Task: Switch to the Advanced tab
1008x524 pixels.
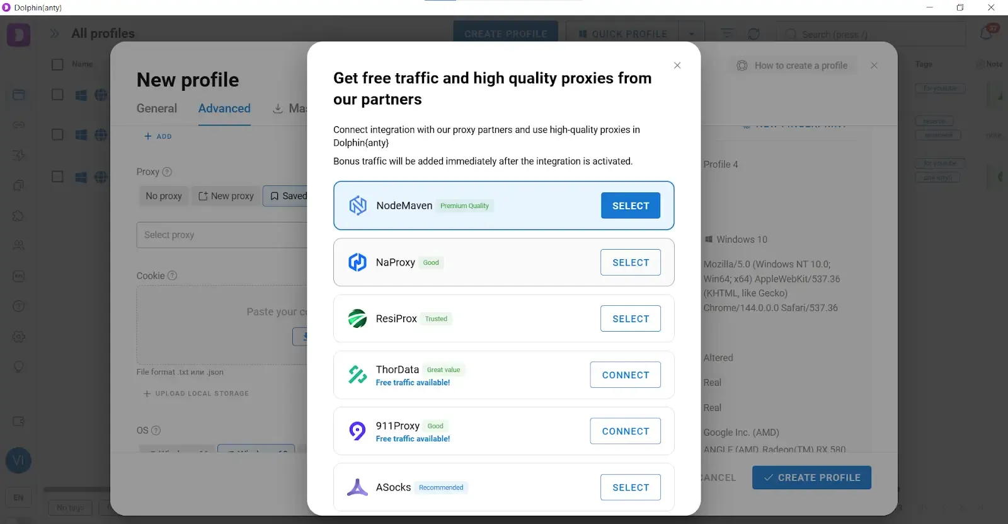Action: tap(224, 108)
